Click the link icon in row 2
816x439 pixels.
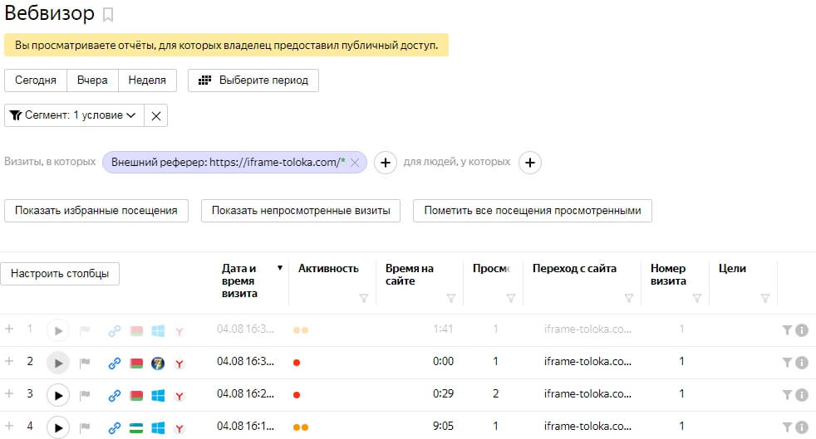pyautogui.click(x=115, y=363)
